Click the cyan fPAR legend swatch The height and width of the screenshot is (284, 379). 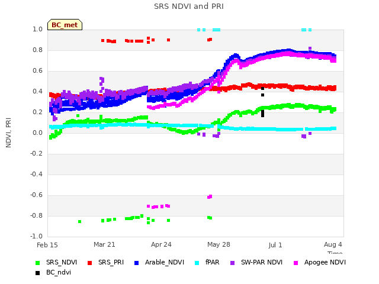[197, 263]
